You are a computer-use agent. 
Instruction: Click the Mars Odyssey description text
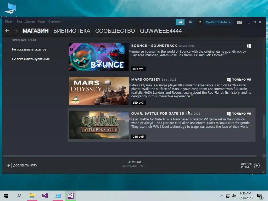coord(191,91)
